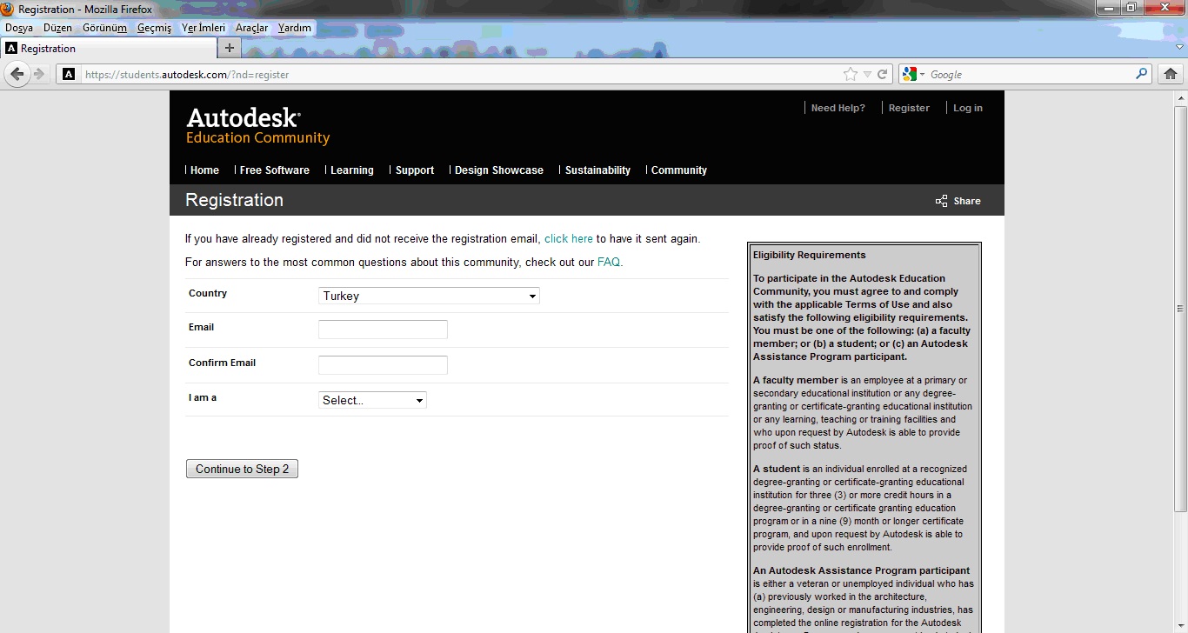Click the 'I am a' field label
Viewport: 1188px width, 633px height.
(x=203, y=397)
